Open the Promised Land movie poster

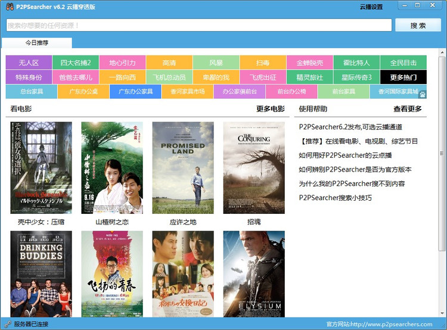point(183,167)
